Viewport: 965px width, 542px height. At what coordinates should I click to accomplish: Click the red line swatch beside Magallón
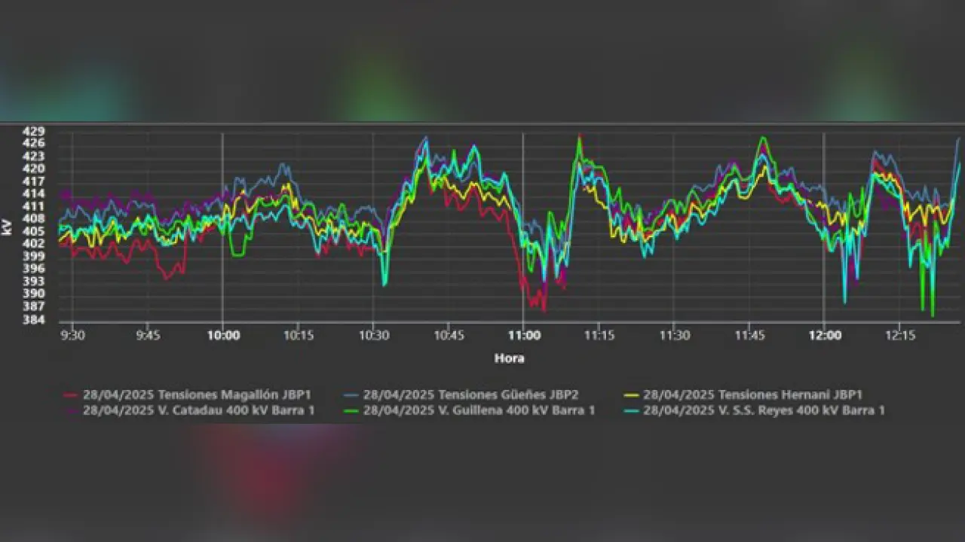pyautogui.click(x=71, y=394)
